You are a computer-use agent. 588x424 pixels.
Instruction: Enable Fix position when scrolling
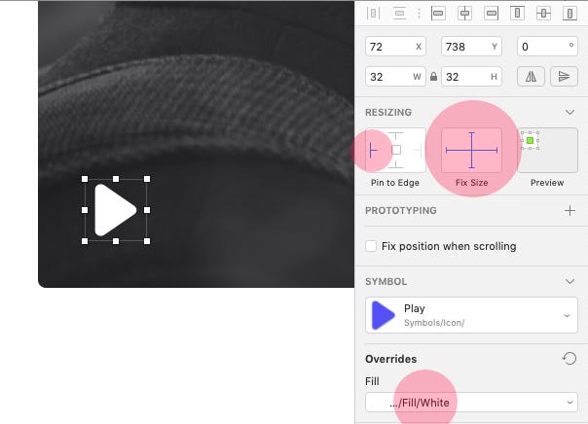click(371, 246)
